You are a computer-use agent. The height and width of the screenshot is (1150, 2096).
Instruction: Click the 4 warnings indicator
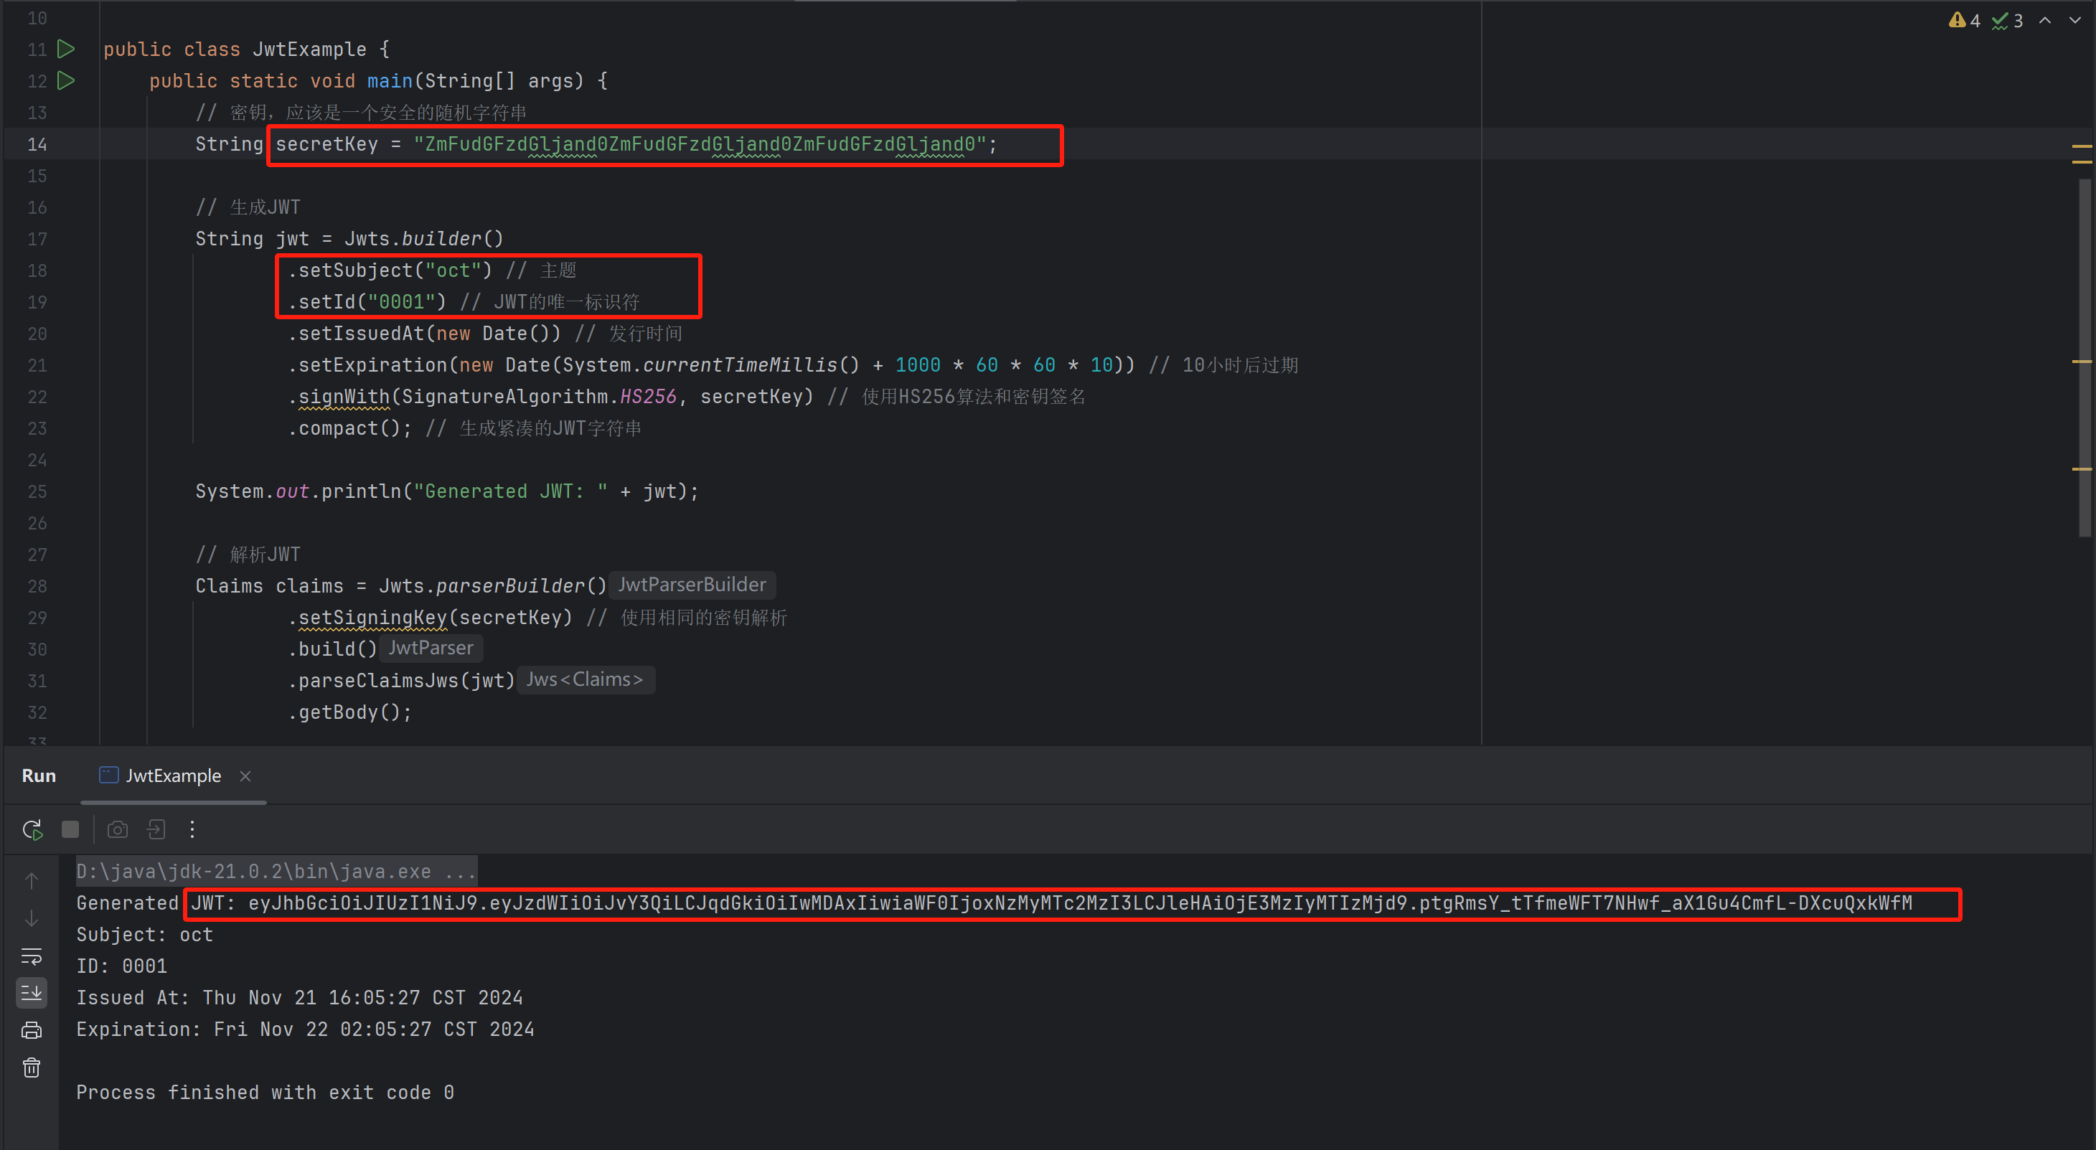(x=1965, y=20)
